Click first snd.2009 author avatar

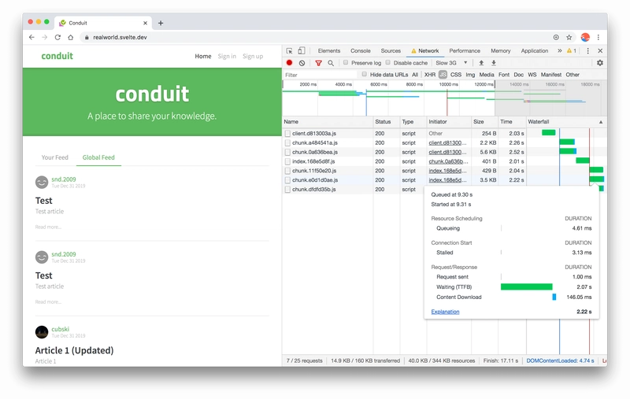(x=42, y=183)
